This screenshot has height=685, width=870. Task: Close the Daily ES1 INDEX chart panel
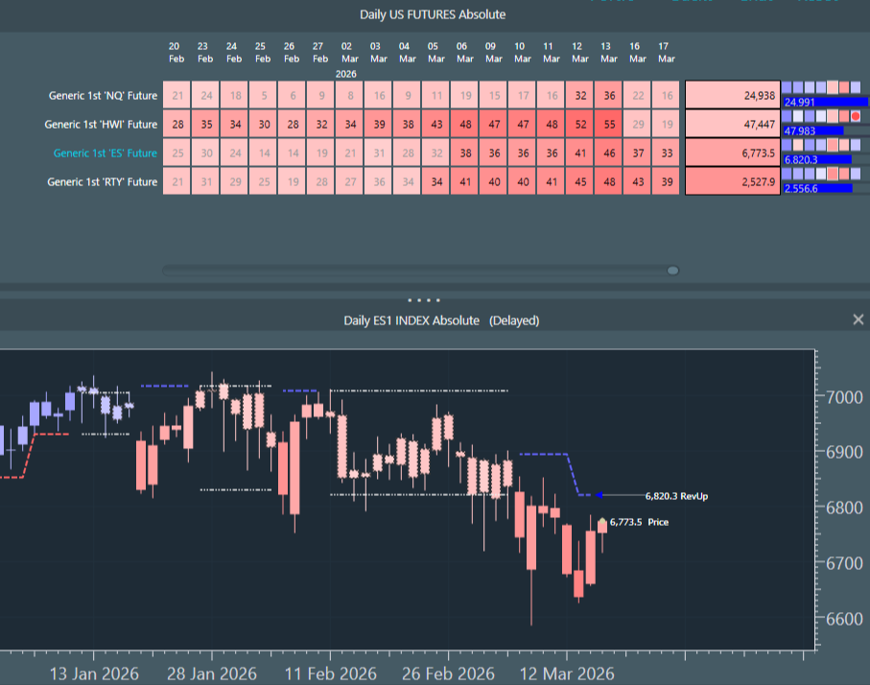tap(858, 319)
